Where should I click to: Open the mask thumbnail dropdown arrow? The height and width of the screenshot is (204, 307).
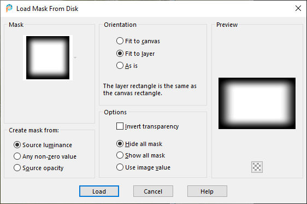click(x=75, y=57)
